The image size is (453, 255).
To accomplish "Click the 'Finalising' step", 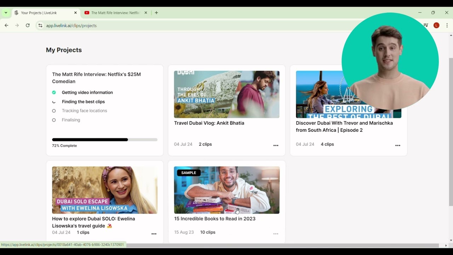I will [71, 120].
